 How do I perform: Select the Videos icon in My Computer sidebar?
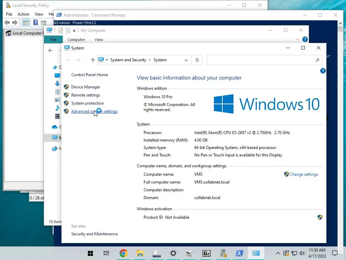pyautogui.click(x=57, y=116)
